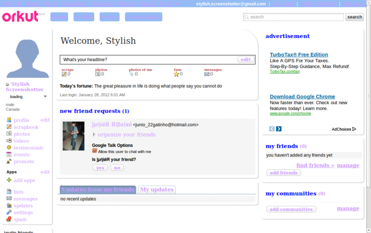Image resolution: width=371 pixels, height=233 pixels.
Task: Click the headline edit button
Action: 246,60
